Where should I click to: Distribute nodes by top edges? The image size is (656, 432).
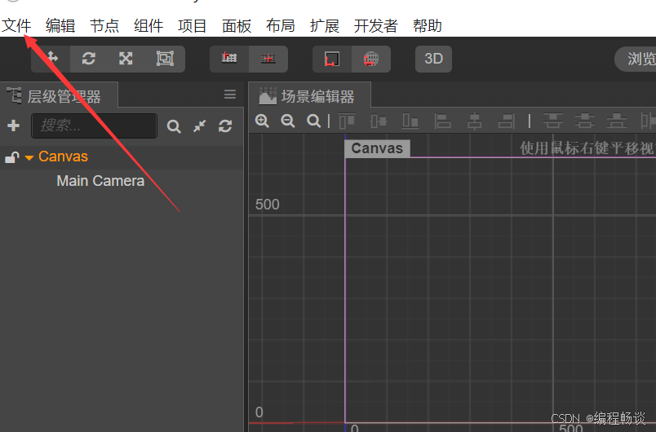point(552,121)
